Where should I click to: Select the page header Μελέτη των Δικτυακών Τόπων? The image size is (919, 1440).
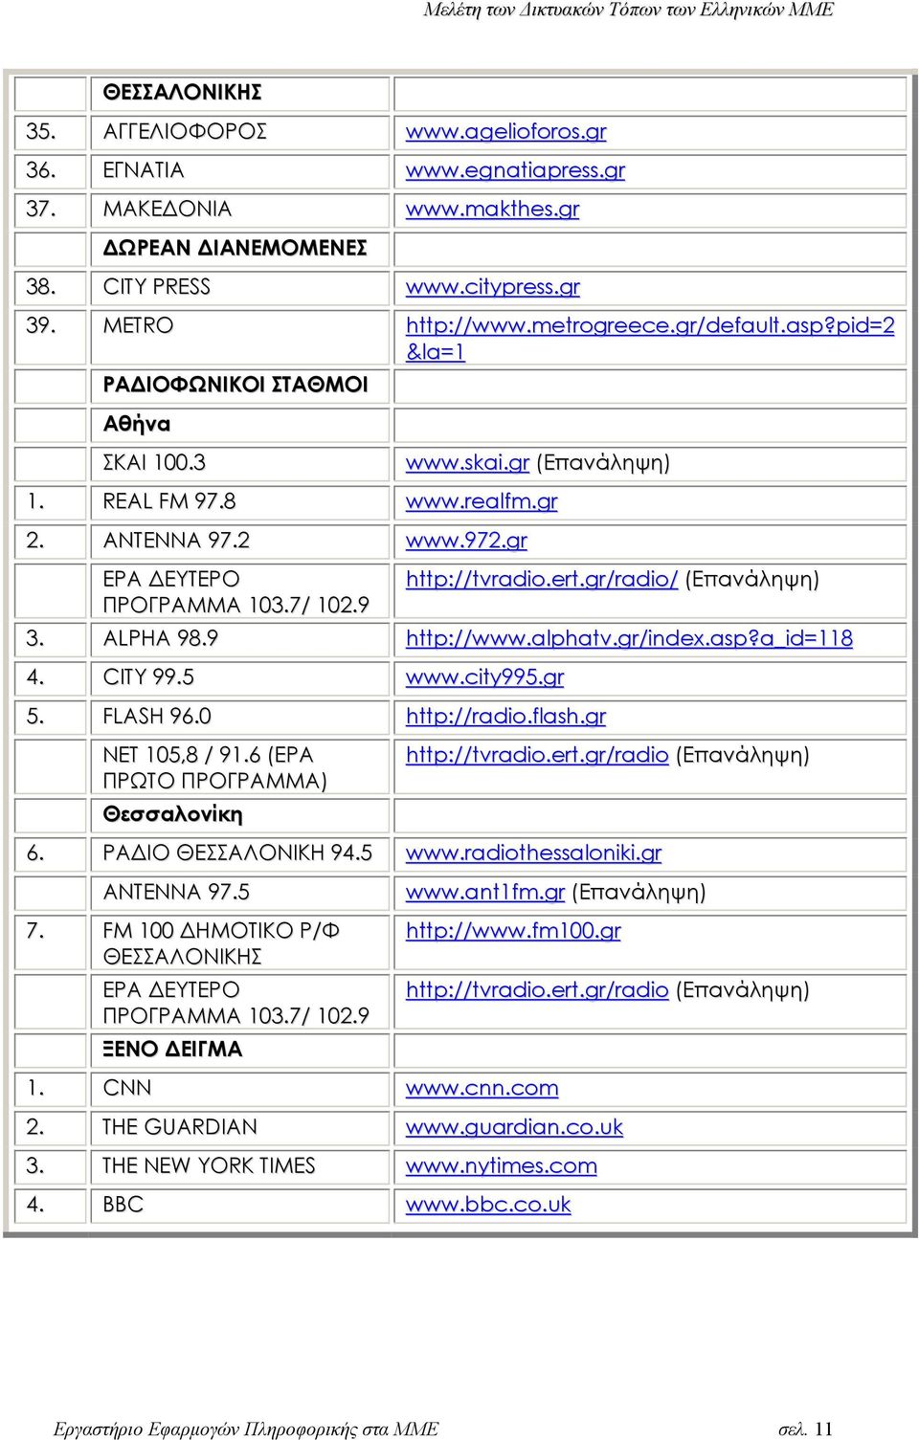pyautogui.click(x=628, y=11)
